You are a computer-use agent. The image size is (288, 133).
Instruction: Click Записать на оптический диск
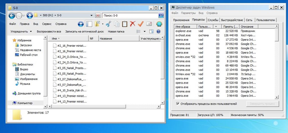(84, 31)
